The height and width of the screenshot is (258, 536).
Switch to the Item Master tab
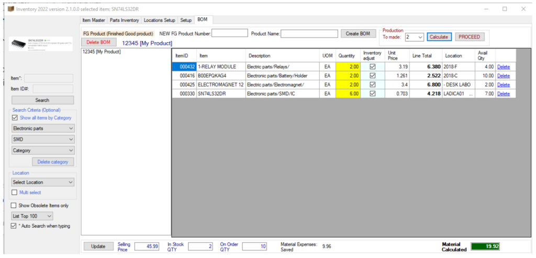(94, 20)
